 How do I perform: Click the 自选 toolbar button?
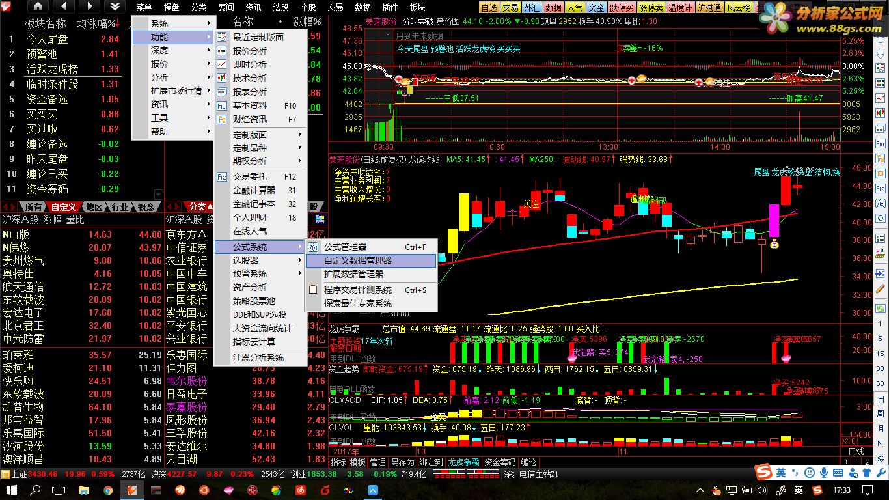pos(489,8)
